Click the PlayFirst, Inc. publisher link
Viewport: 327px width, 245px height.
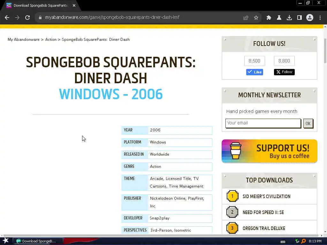coord(177,202)
